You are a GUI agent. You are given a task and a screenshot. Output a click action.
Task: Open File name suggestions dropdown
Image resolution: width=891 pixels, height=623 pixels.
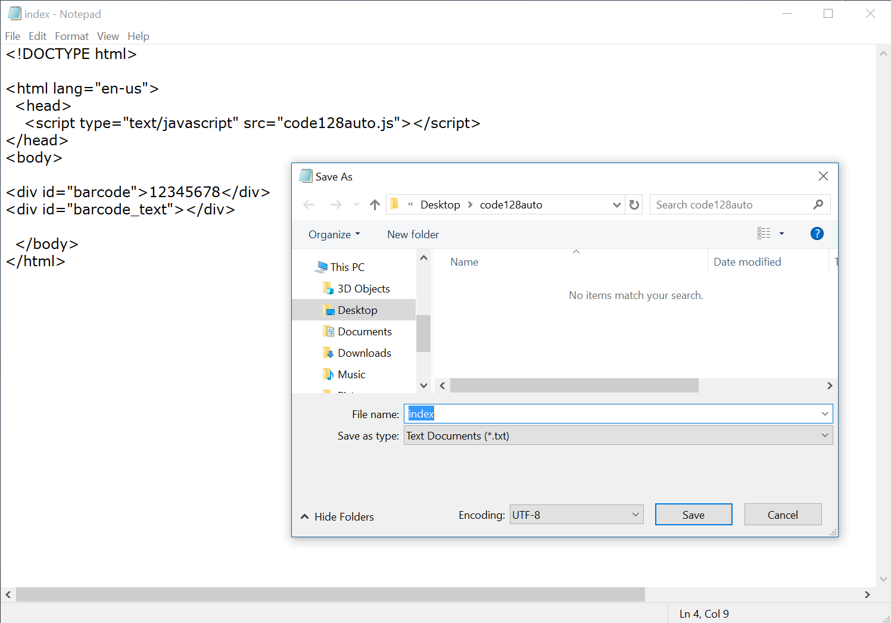point(825,414)
